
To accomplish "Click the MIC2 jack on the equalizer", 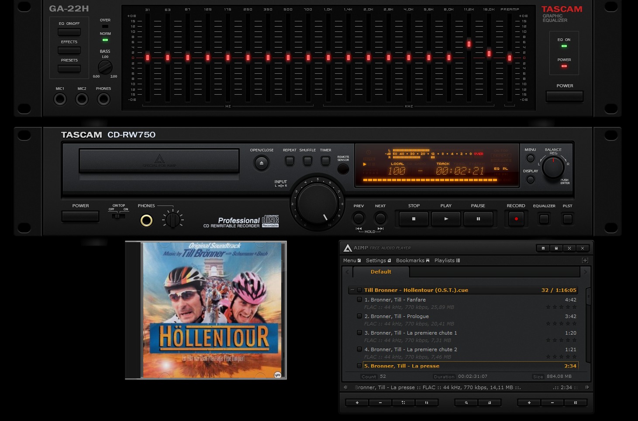I will tap(82, 99).
